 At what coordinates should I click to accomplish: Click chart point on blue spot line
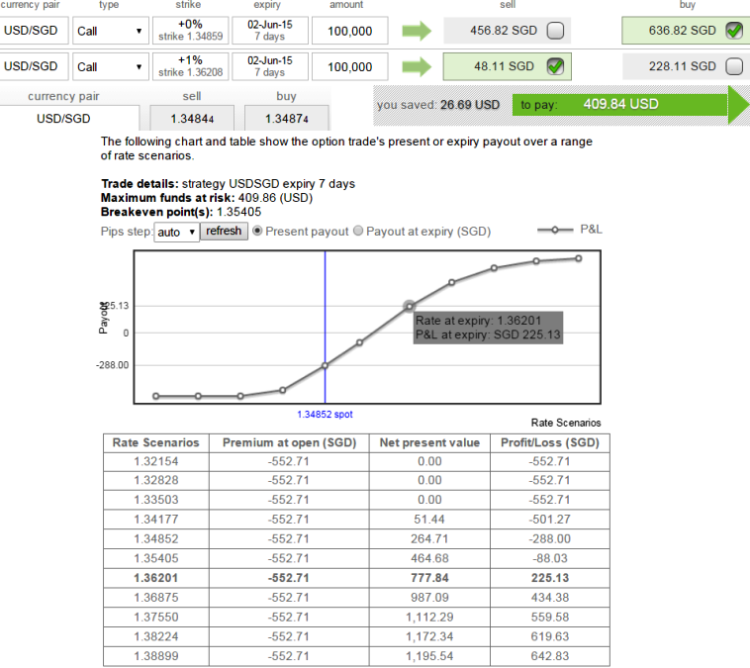tap(325, 365)
